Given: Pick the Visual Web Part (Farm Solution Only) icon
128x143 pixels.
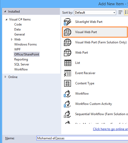Looking at the screenshot, I should pyautogui.click(x=68, y=42).
